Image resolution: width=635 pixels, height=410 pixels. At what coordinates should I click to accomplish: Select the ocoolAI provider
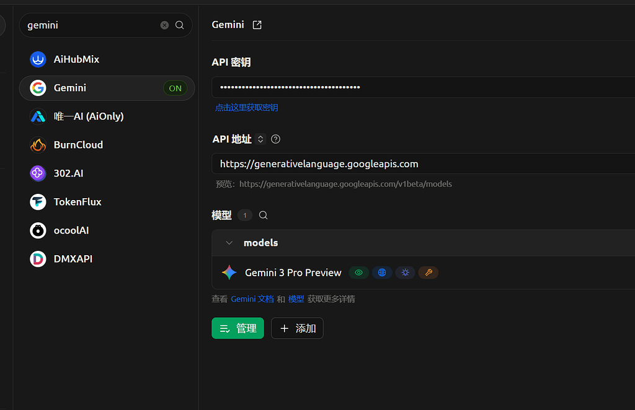click(107, 230)
